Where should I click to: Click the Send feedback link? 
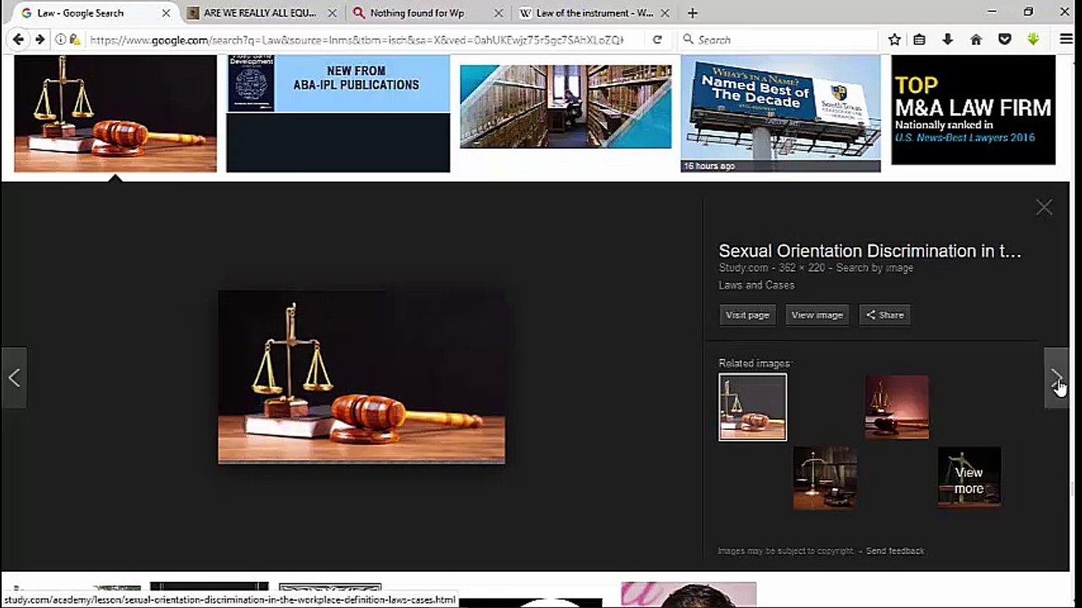[x=894, y=551]
